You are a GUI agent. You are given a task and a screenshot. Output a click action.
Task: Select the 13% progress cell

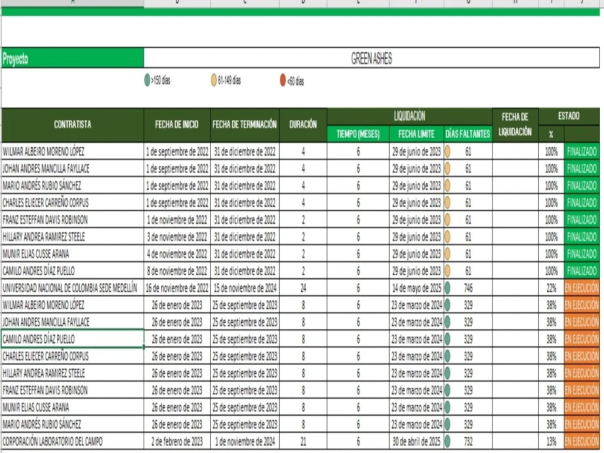click(551, 441)
